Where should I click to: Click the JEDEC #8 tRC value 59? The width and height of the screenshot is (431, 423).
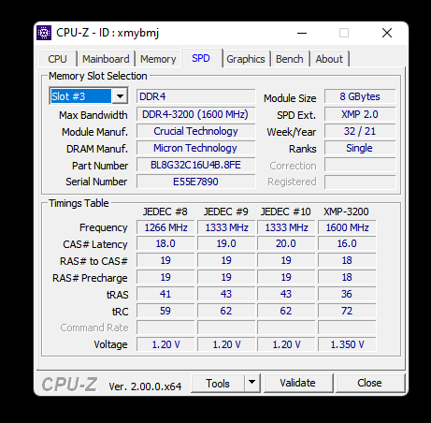click(165, 311)
